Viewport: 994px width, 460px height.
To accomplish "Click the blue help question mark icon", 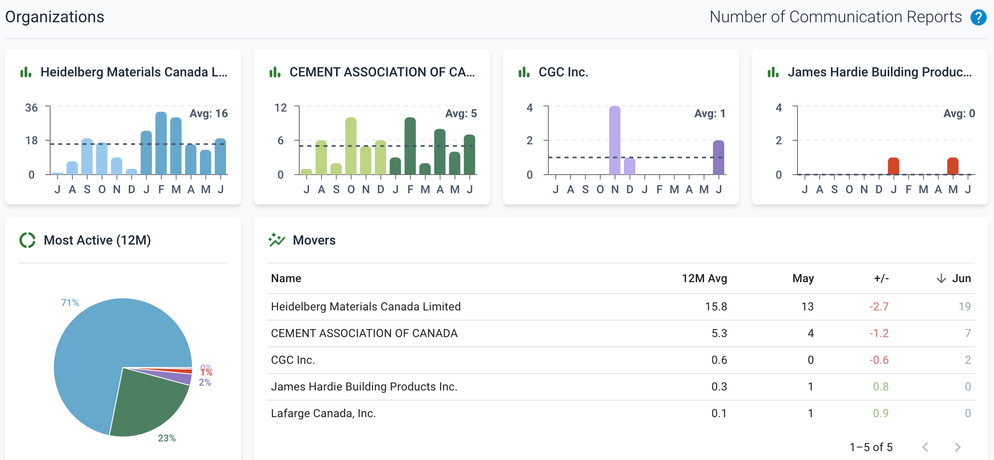I will 978,17.
